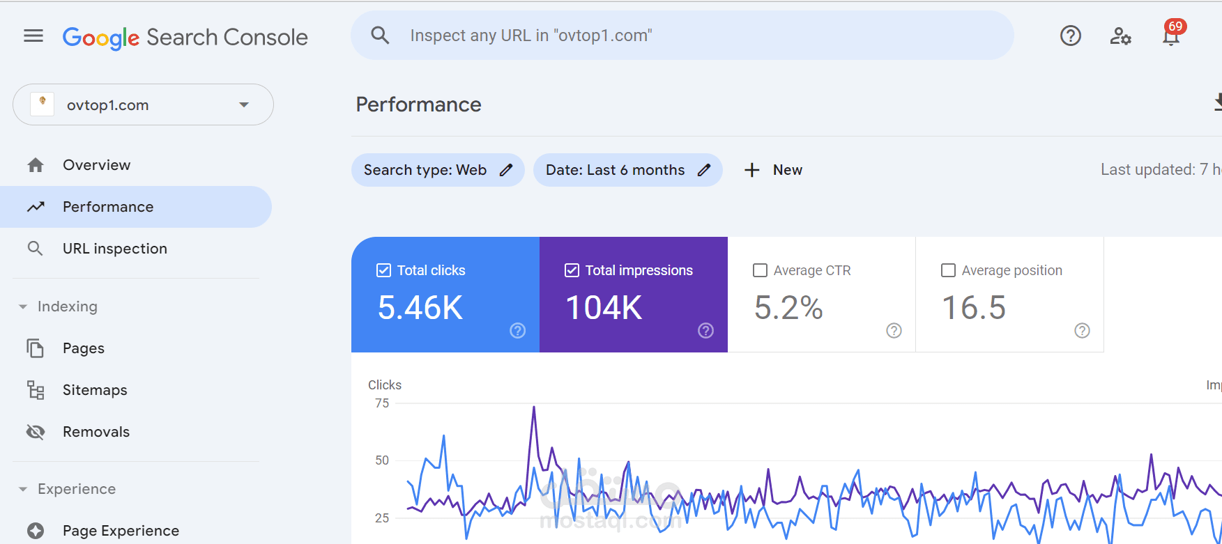Open Total impressions help question mark
The image size is (1222, 544).
click(706, 330)
